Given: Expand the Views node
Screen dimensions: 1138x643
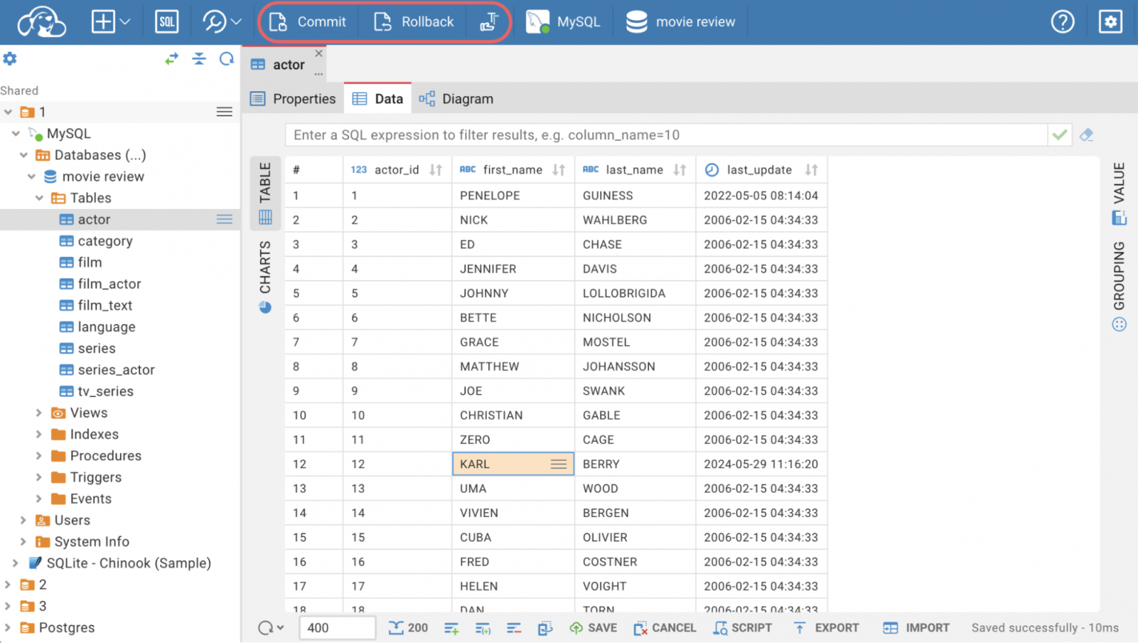Looking at the screenshot, I should (39, 413).
